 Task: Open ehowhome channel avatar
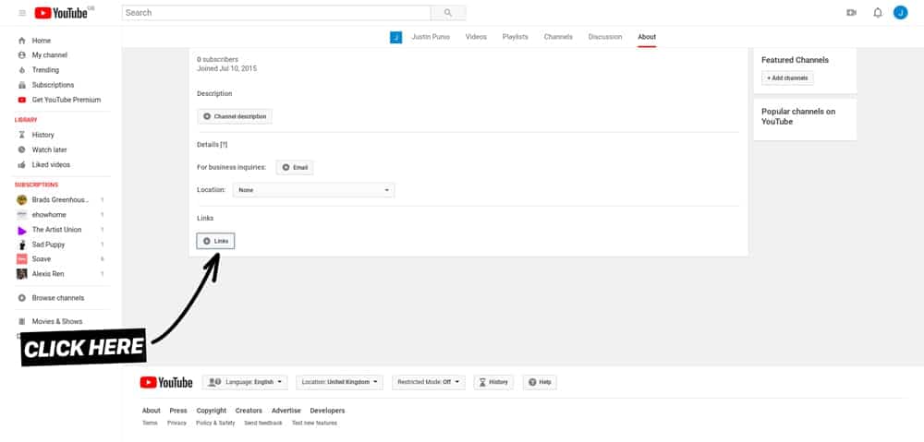click(22, 215)
